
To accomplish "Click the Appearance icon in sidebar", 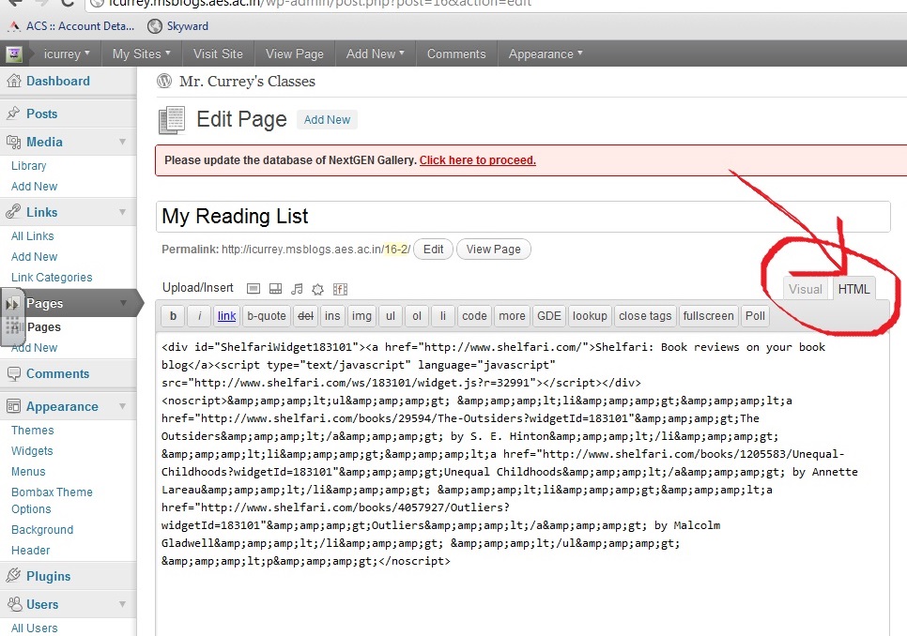I will click(x=13, y=406).
